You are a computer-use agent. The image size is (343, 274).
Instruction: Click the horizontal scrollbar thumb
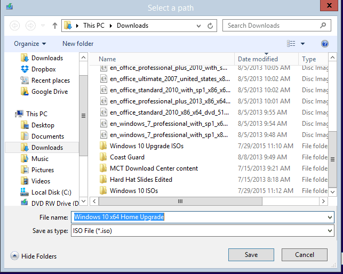[180, 201]
